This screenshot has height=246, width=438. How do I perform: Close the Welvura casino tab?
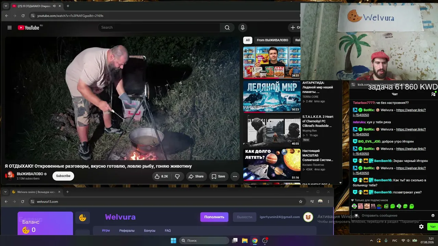click(x=59, y=192)
